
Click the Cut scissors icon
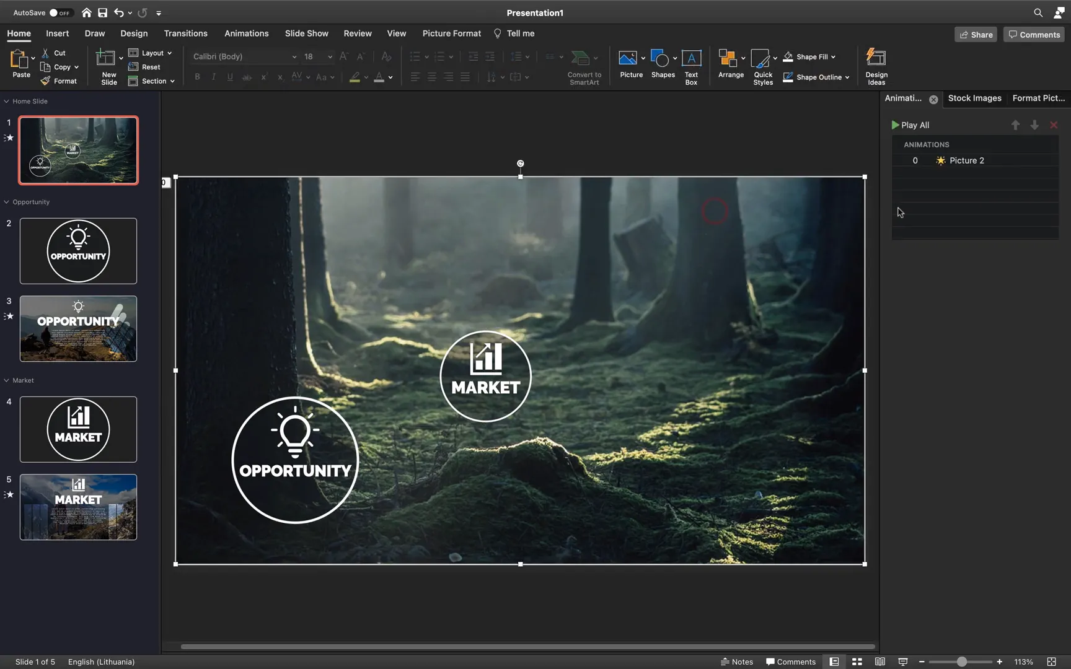[45, 53]
